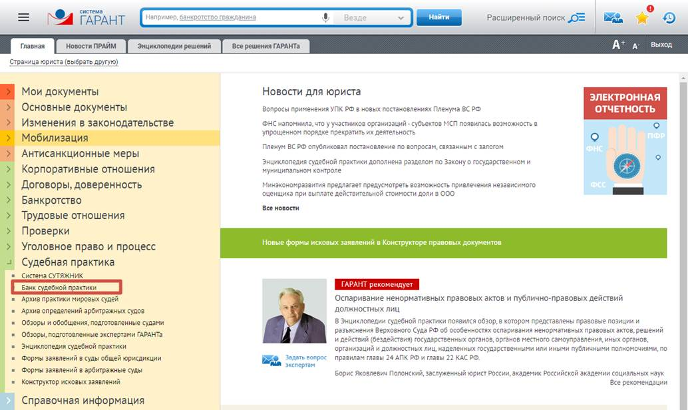Open the expert mail envelope icon

[x=613, y=17]
